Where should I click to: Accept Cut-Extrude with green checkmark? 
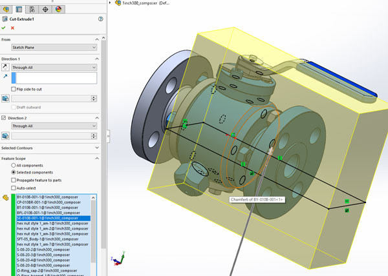pyautogui.click(x=5, y=28)
